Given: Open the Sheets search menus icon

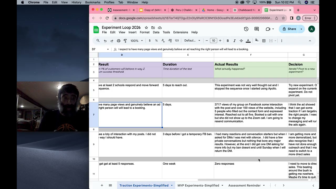Looking at the screenshot, I should 98,41.
